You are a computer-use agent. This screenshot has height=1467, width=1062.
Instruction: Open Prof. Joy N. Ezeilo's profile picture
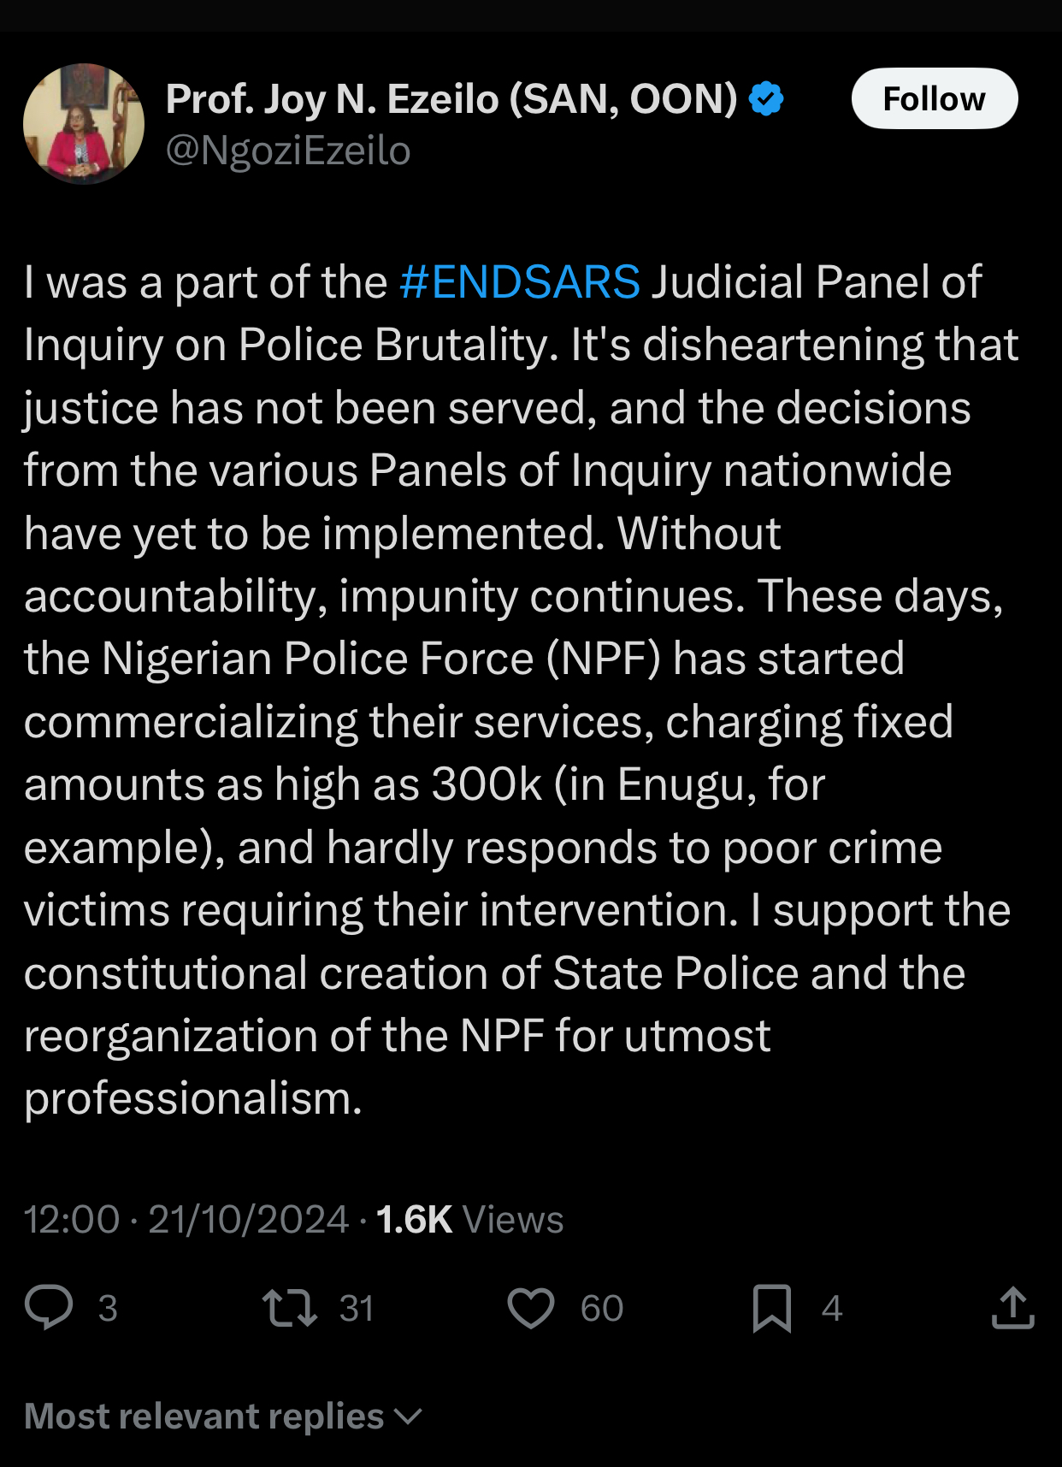click(84, 123)
